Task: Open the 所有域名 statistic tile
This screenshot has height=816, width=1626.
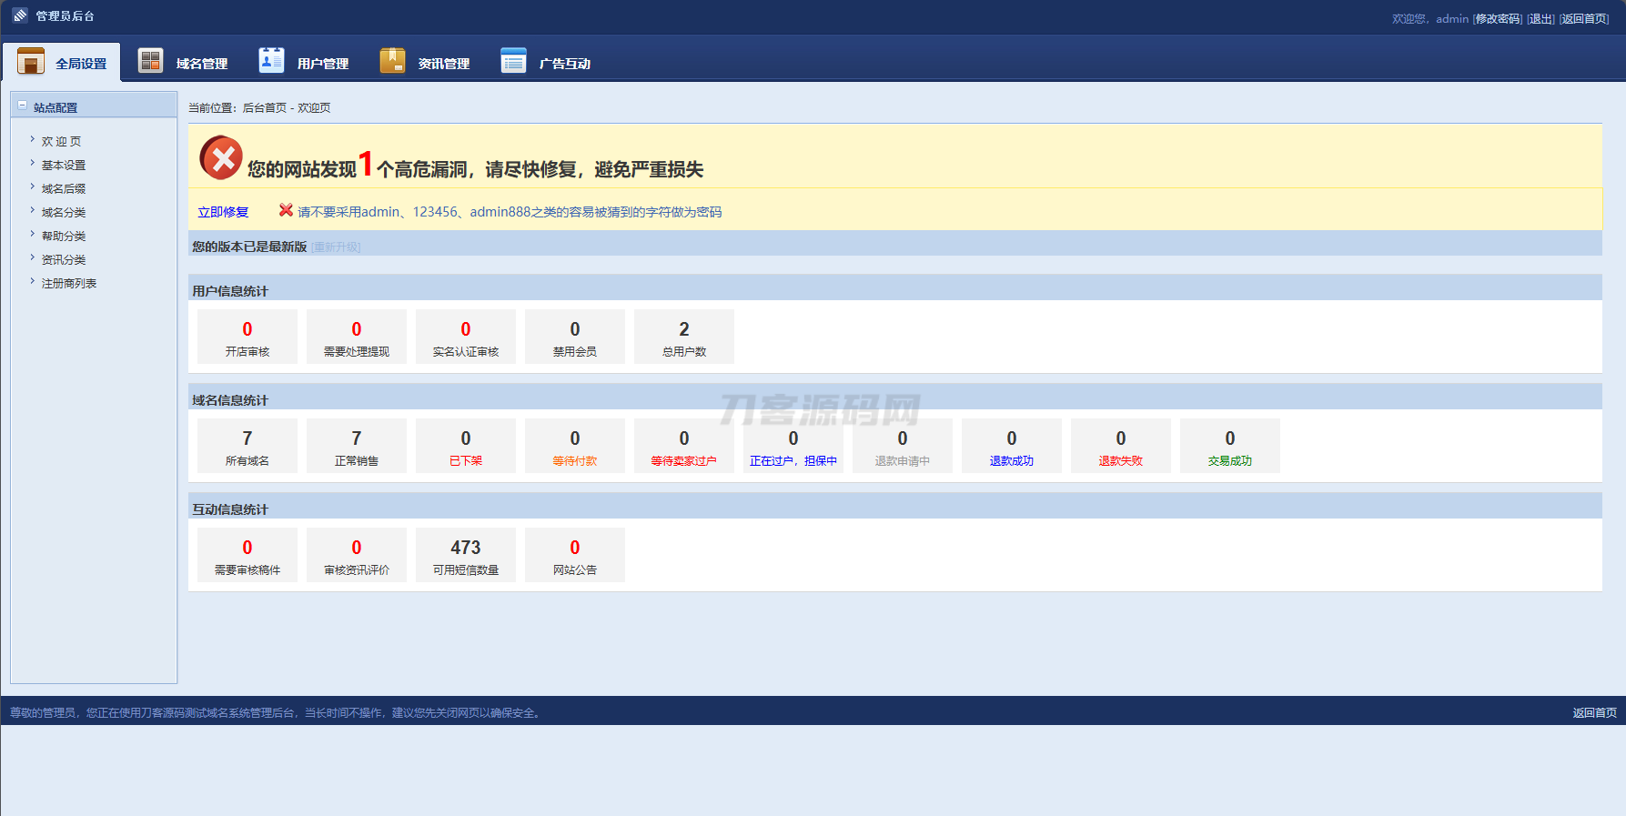Action: tap(247, 446)
